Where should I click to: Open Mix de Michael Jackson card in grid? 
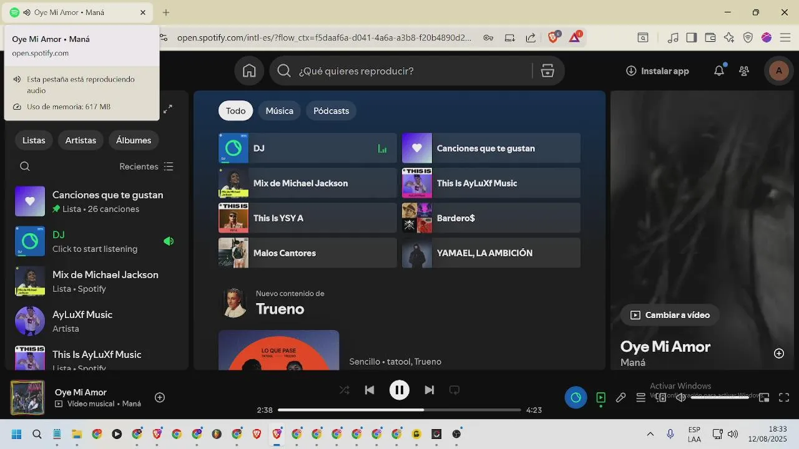coord(308,183)
